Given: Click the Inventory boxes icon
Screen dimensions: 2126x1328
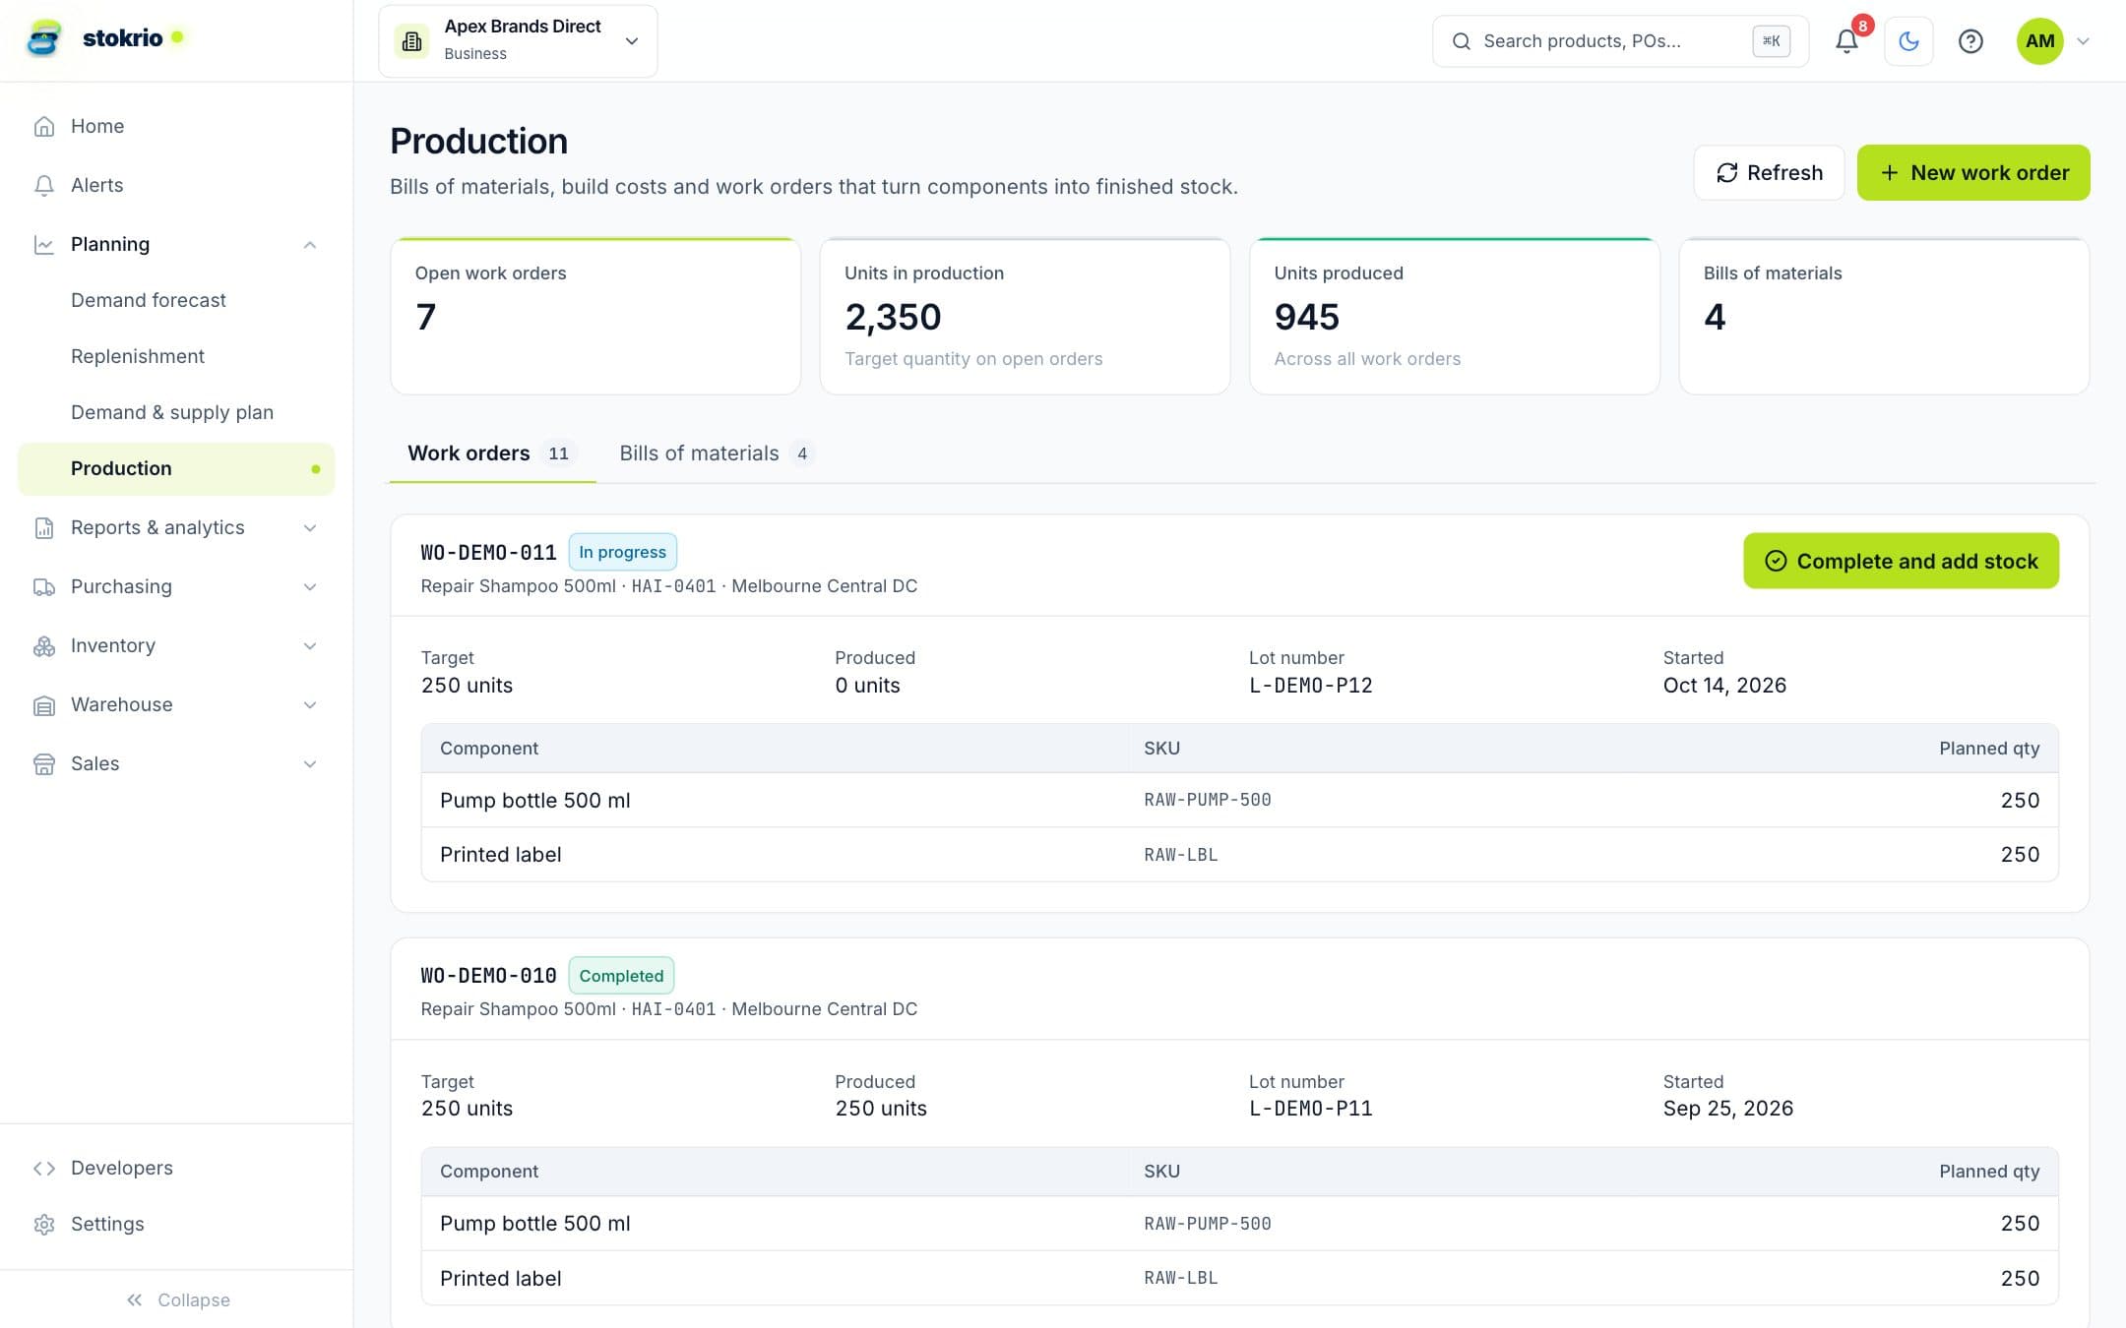Looking at the screenshot, I should tap(44, 645).
